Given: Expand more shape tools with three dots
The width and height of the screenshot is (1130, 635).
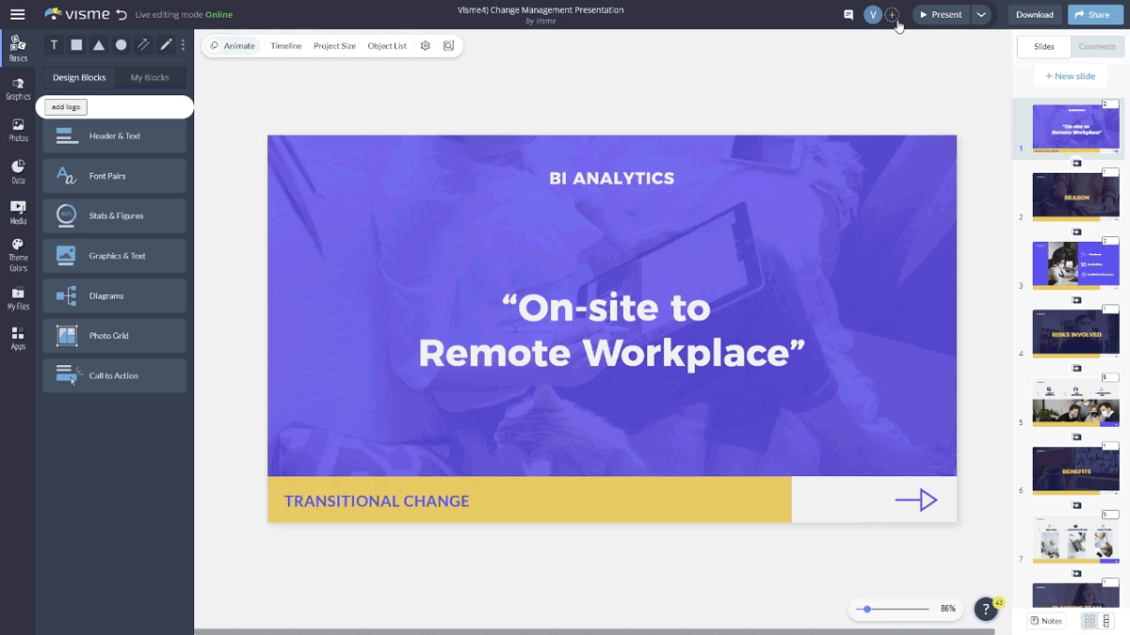Looking at the screenshot, I should point(183,45).
